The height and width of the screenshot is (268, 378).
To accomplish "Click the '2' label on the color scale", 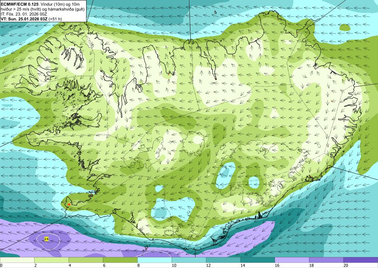I will (36, 266).
